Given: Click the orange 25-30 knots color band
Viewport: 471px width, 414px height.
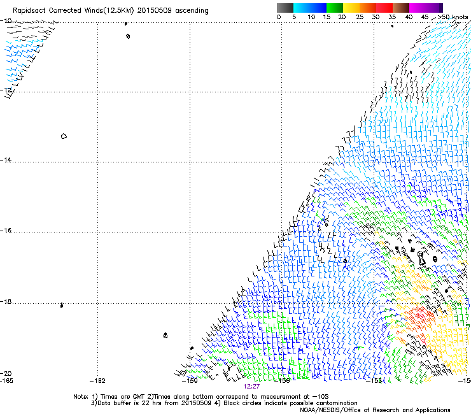Looking at the screenshot, I should [x=368, y=8].
